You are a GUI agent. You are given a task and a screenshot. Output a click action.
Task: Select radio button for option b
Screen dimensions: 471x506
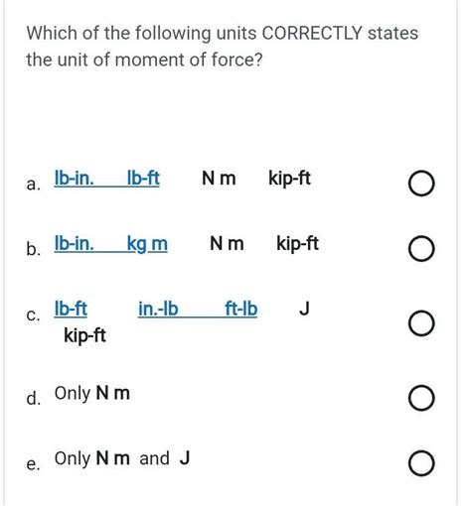421,249
